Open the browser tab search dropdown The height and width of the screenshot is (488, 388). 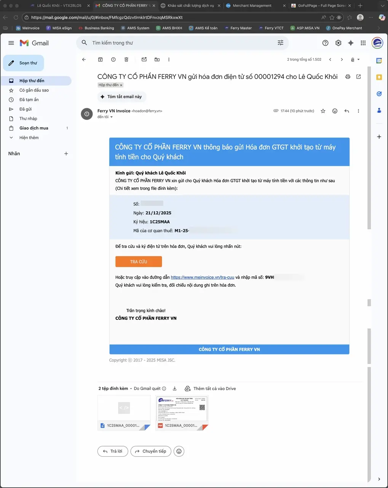click(x=382, y=5)
